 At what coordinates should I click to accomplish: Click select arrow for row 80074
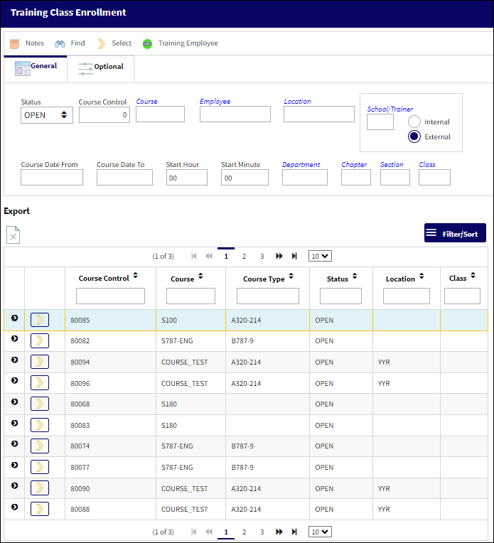tap(40, 446)
